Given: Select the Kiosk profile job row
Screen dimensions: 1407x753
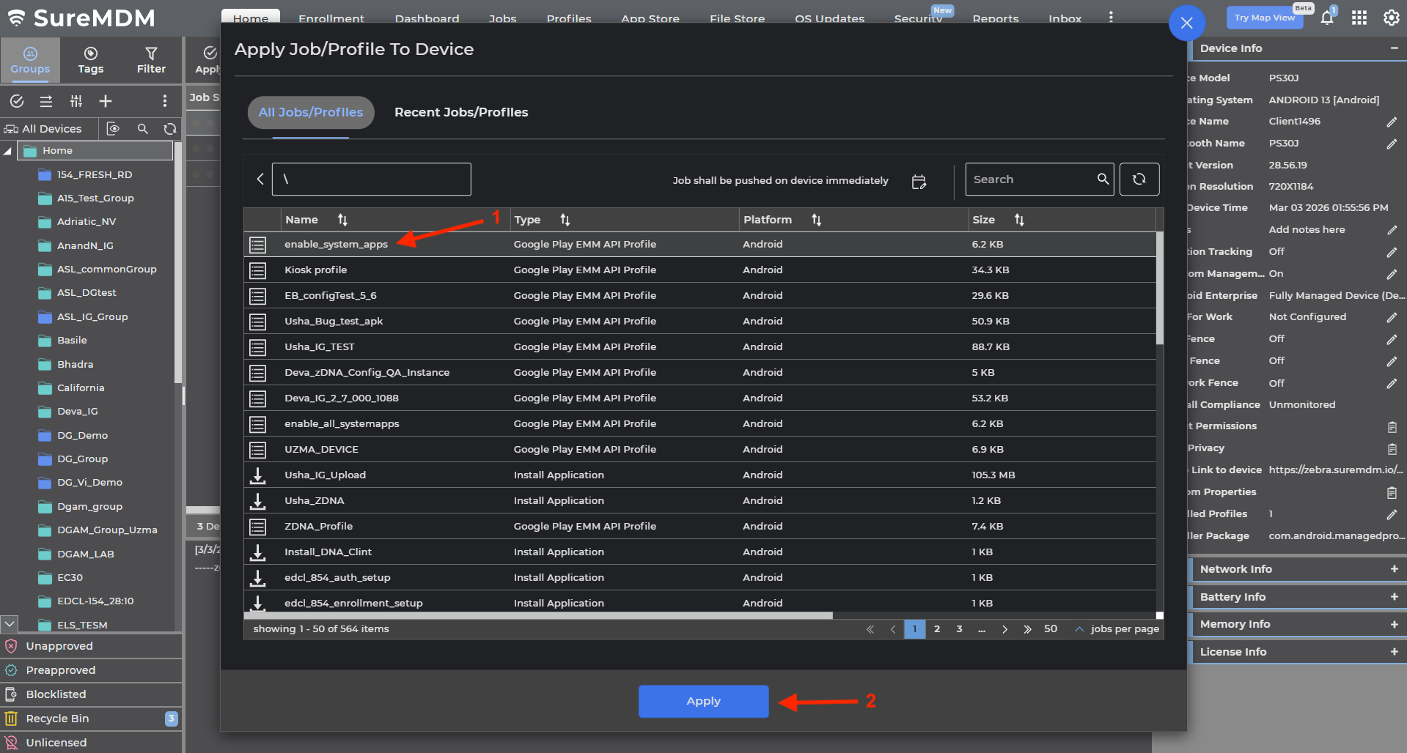Looking at the screenshot, I should 315,270.
